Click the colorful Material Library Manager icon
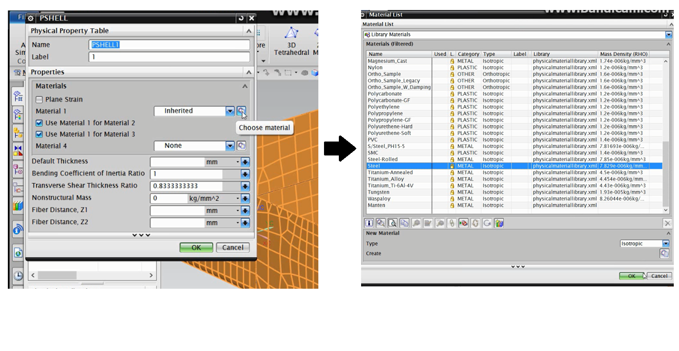The image size is (679, 351). click(499, 223)
